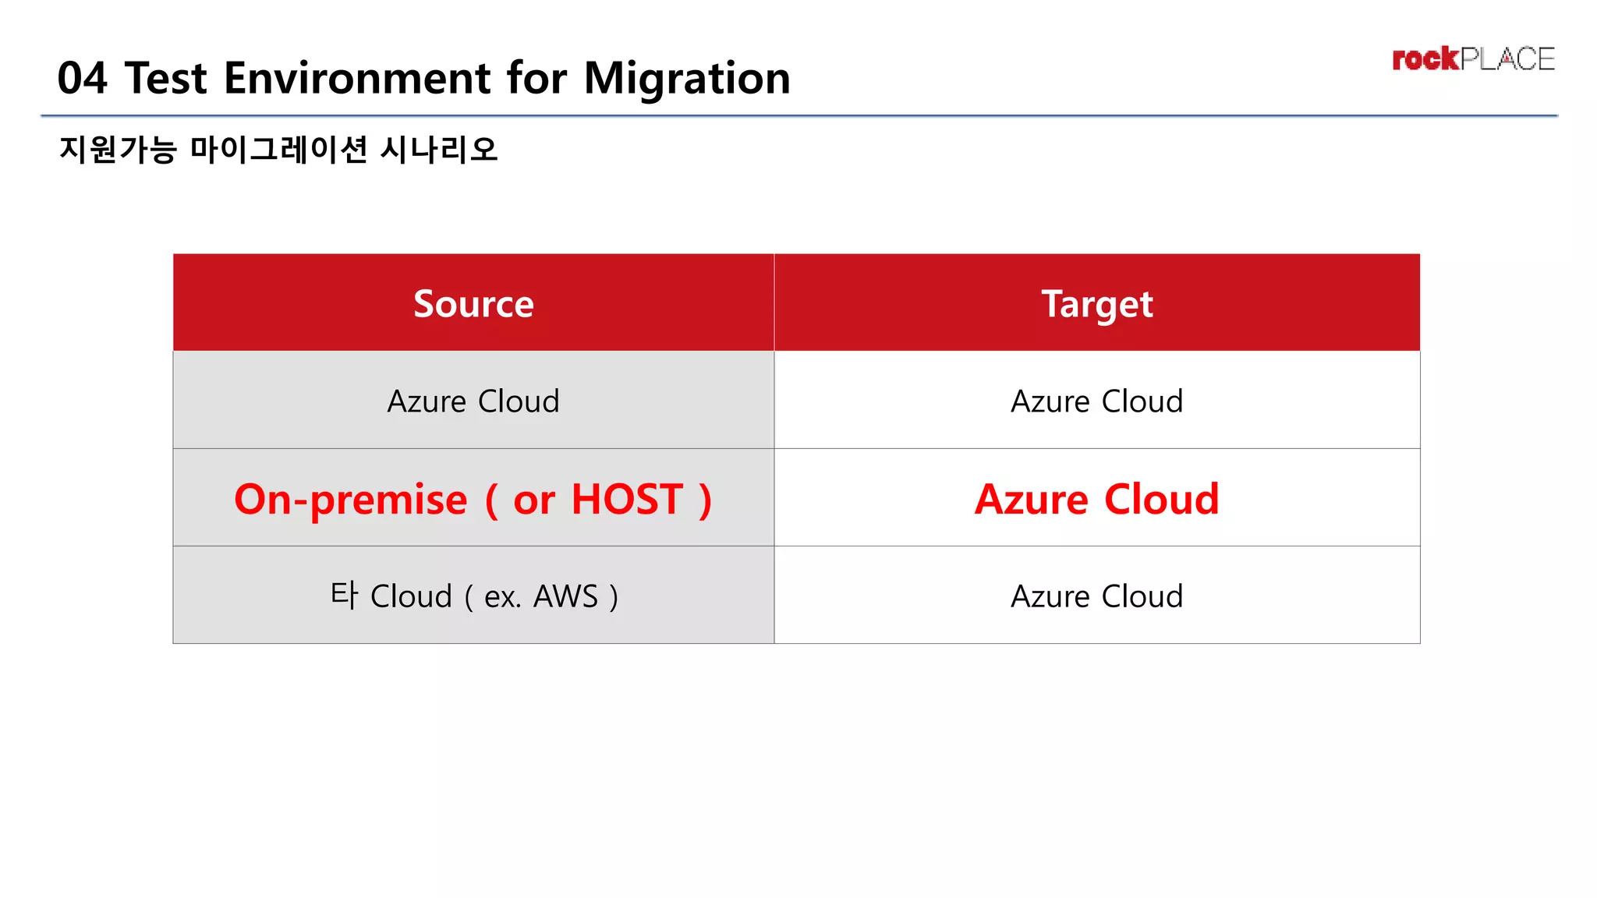
Task: Click the word 'Environment' in the title
Action: tap(358, 78)
